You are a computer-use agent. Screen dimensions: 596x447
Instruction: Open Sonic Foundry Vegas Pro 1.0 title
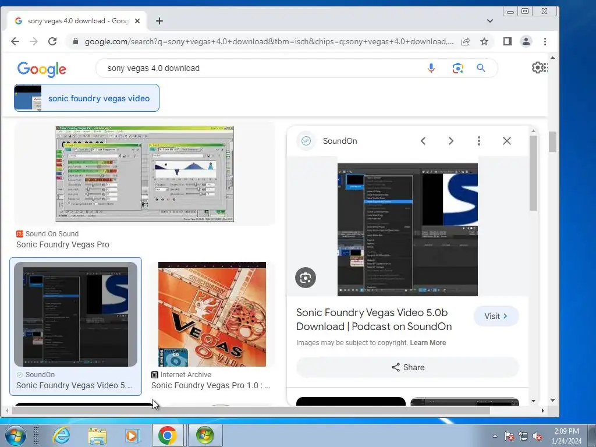(211, 385)
